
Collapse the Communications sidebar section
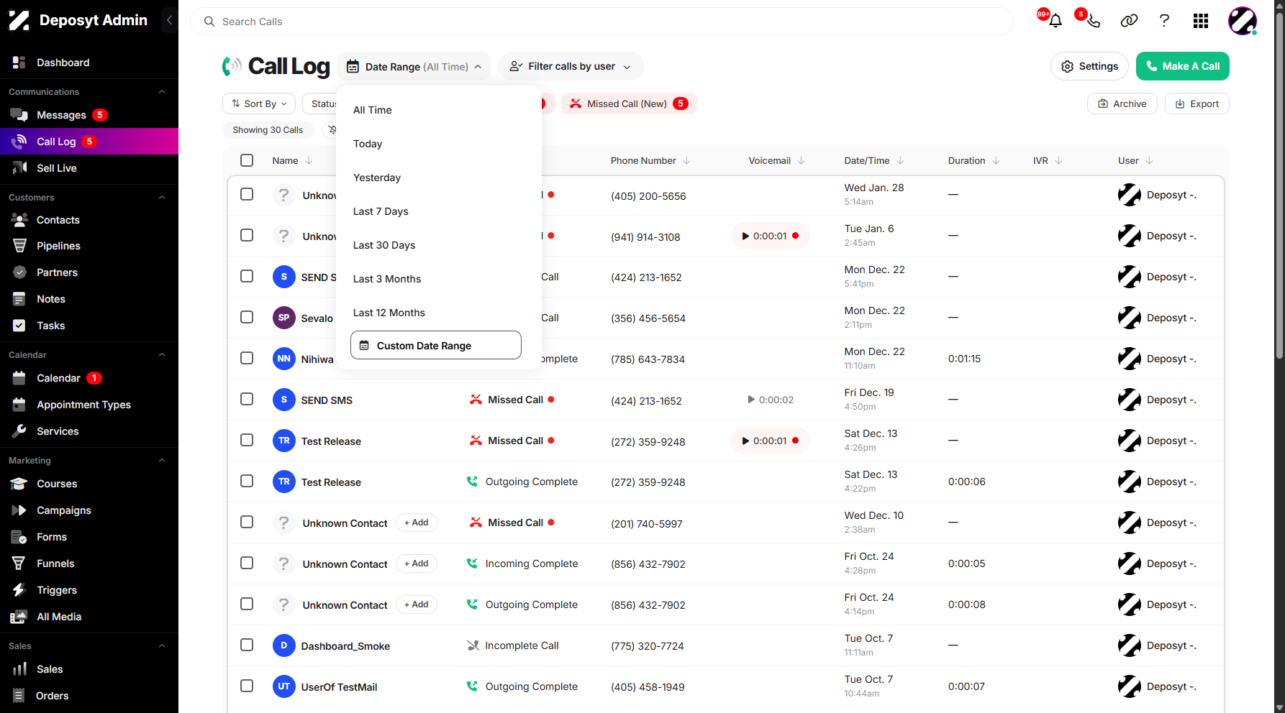coord(162,91)
